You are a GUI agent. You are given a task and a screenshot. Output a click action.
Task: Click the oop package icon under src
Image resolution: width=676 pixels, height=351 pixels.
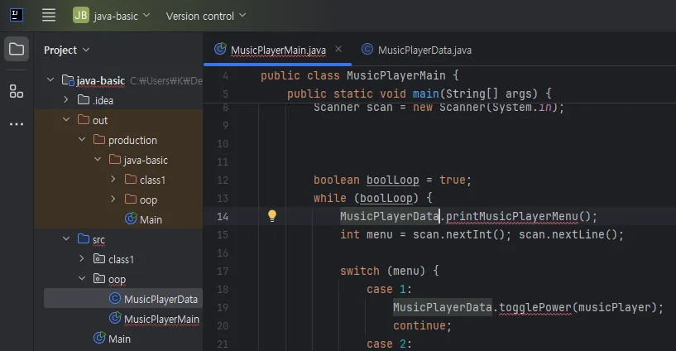coord(99,278)
